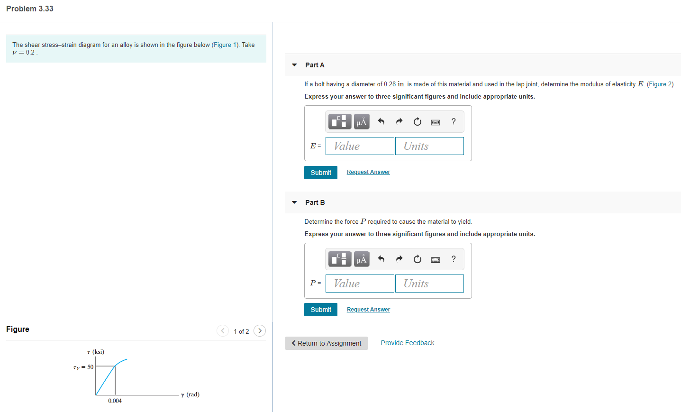Viewport: 681px width, 412px height.
Task: Submit the Part B answer
Action: tap(321, 310)
